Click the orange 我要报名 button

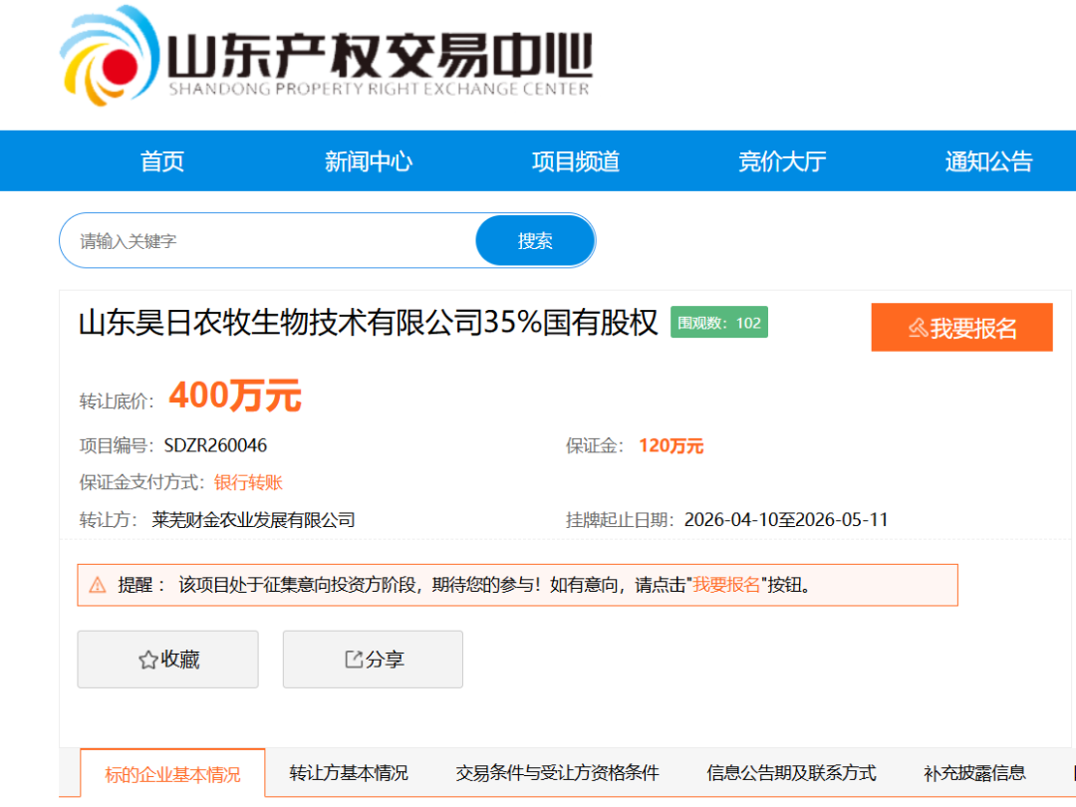(961, 328)
